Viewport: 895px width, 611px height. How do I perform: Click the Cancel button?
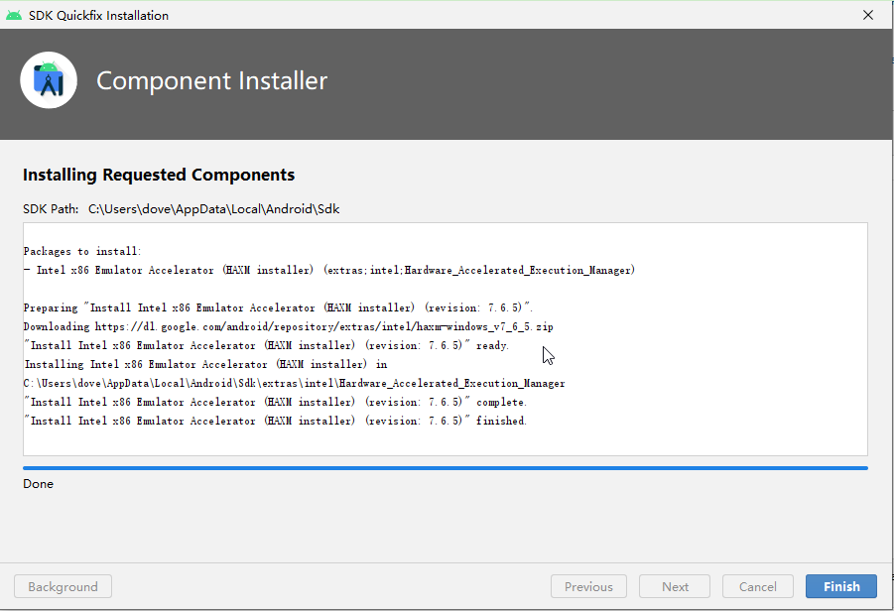pos(757,586)
